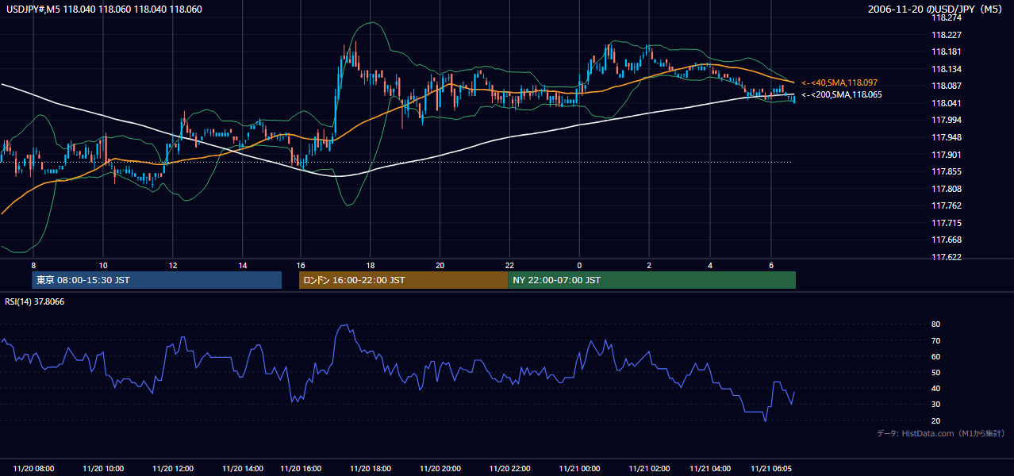The height and width of the screenshot is (476, 1014).
Task: Click the 11/21 00:00 time label
Action: pos(579,469)
